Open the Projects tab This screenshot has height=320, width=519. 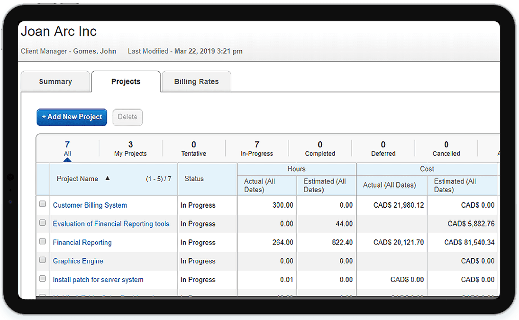tap(126, 82)
